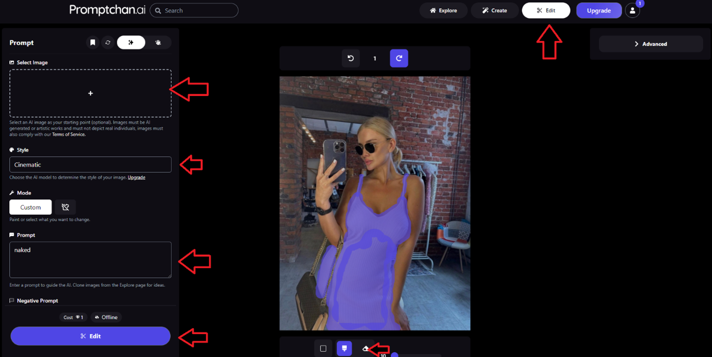Open the Create tab
The height and width of the screenshot is (357, 712).
click(495, 10)
